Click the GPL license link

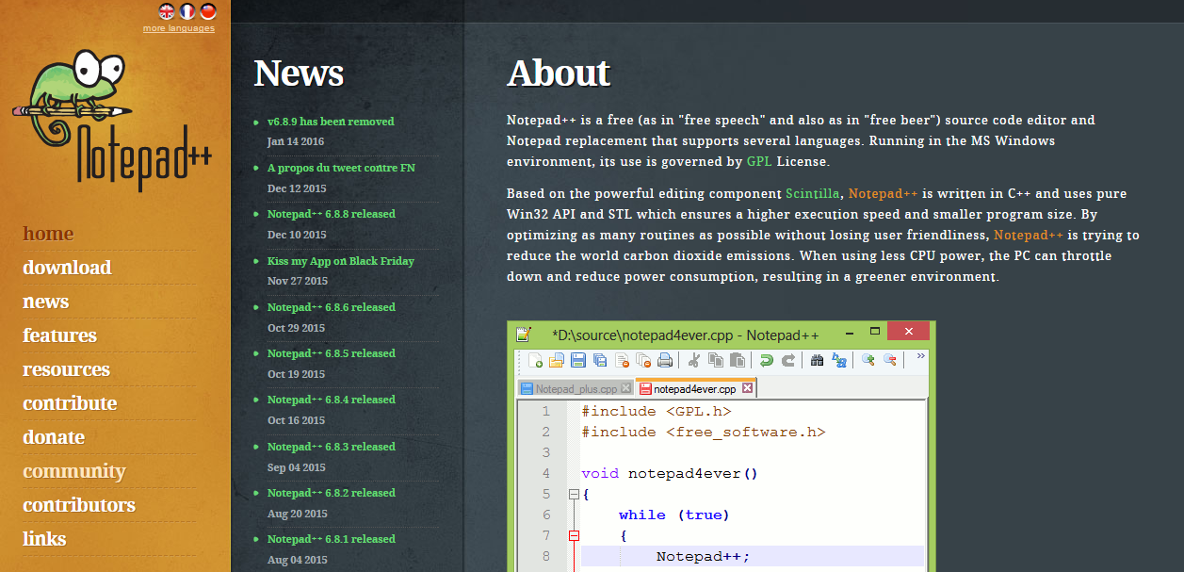pos(759,162)
